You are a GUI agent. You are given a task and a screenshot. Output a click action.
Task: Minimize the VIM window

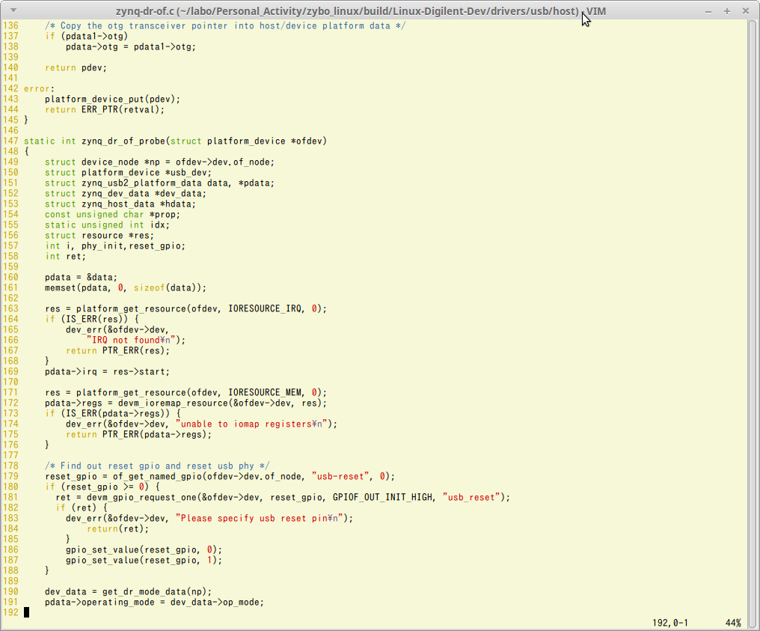[x=708, y=10]
